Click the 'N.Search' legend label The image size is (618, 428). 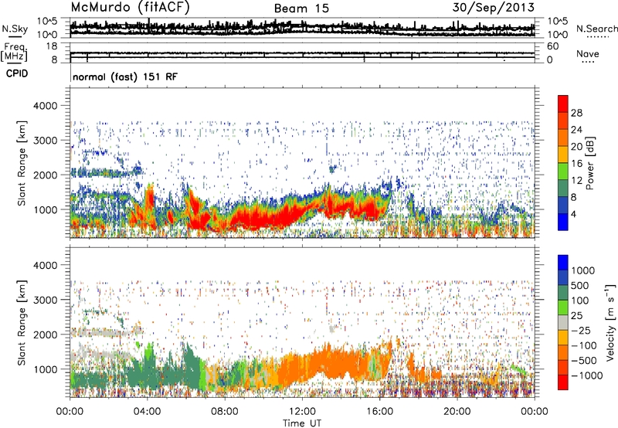596,29
